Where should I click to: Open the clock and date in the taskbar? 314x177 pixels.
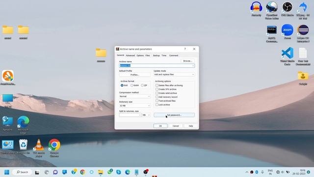pos(299,172)
